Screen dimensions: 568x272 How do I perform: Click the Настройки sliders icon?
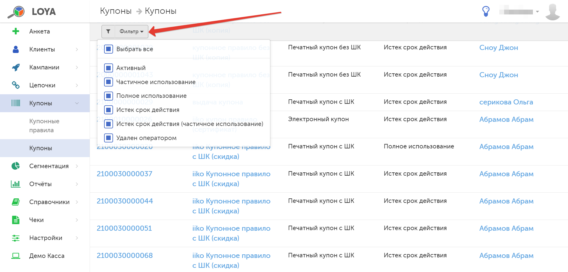pyautogui.click(x=16, y=238)
